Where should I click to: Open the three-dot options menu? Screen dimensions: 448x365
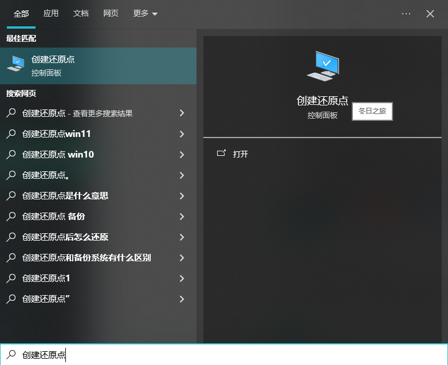(406, 13)
